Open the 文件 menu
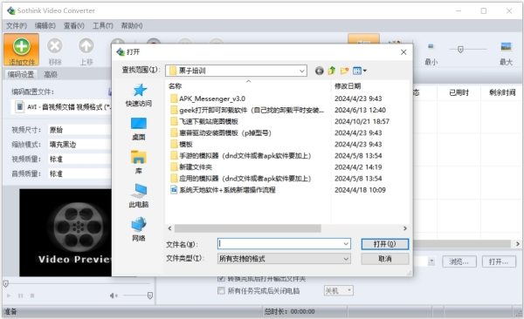Image resolution: width=524 pixels, height=319 pixels. click(17, 25)
